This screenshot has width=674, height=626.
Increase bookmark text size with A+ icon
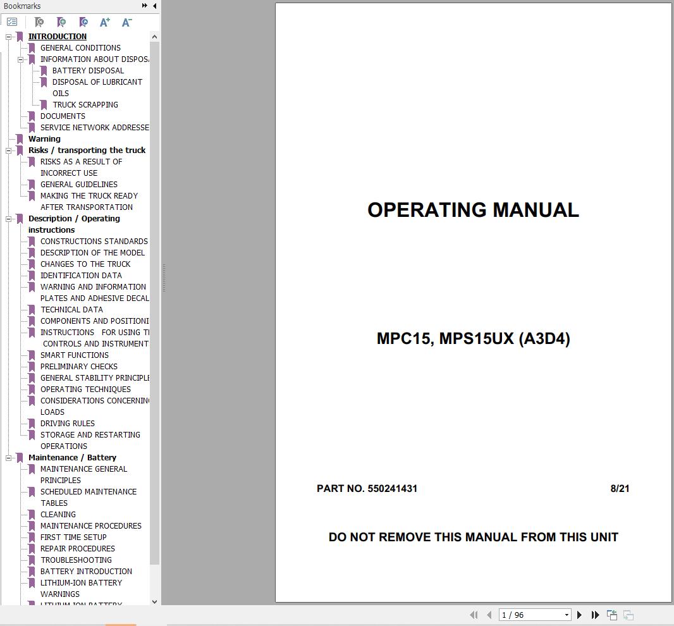pos(105,22)
